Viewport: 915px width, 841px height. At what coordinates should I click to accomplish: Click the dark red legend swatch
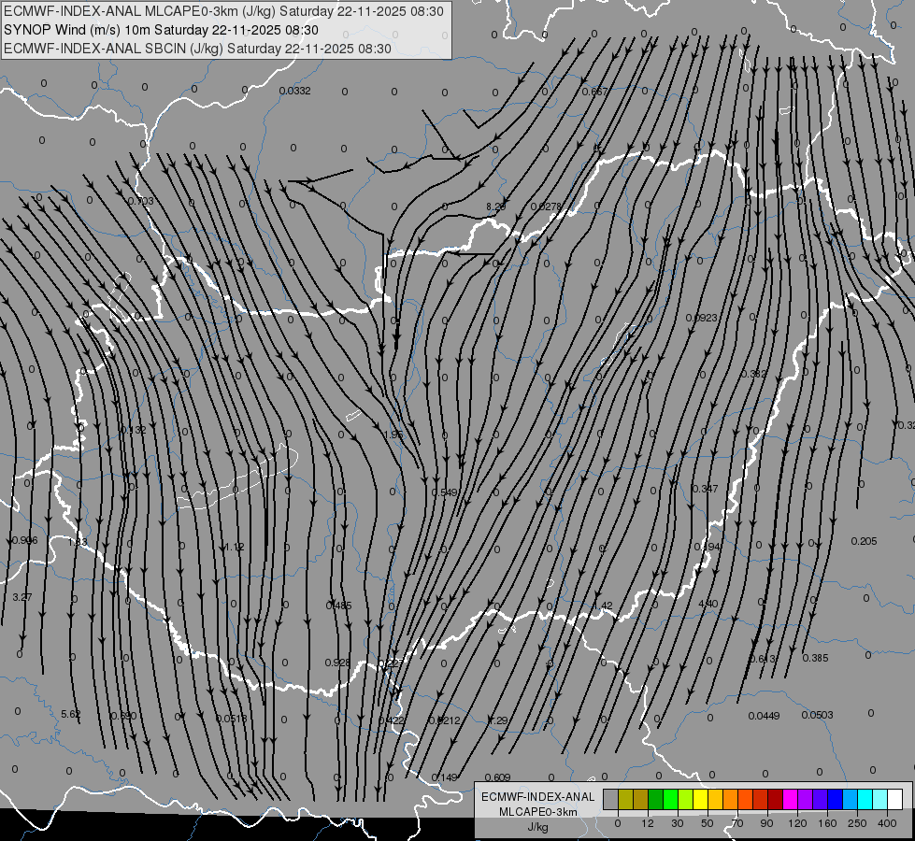pyautogui.click(x=775, y=799)
